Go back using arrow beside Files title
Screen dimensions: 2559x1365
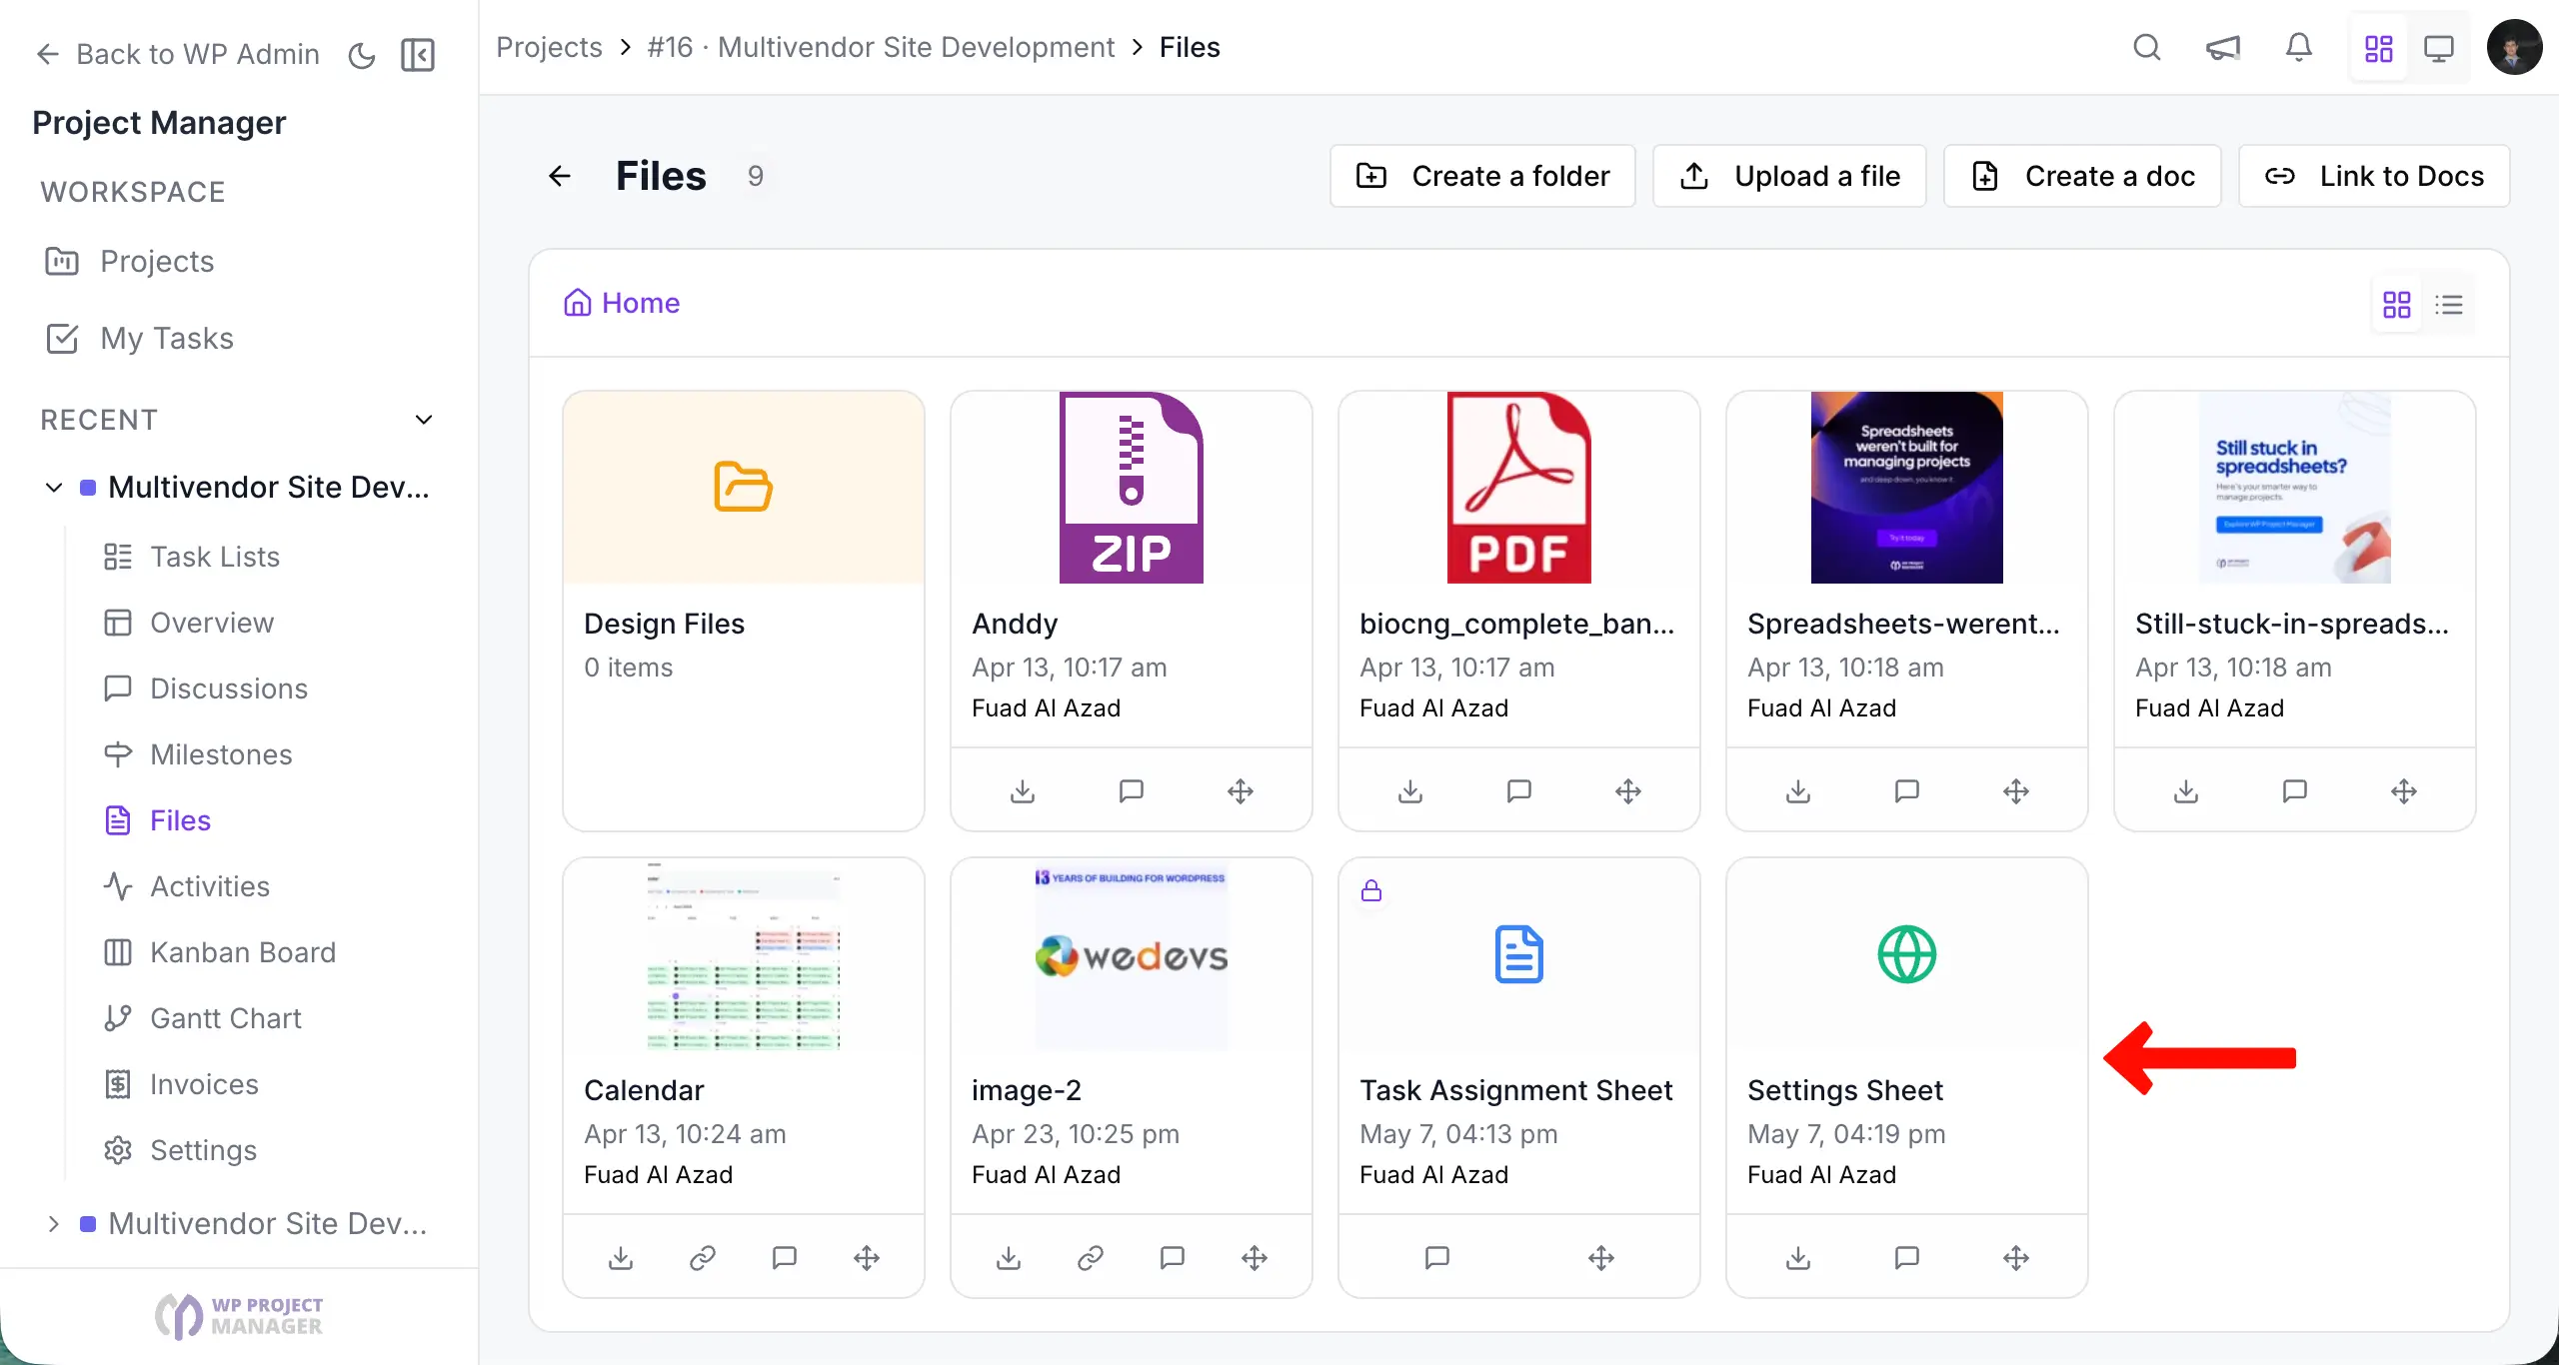(x=560, y=176)
